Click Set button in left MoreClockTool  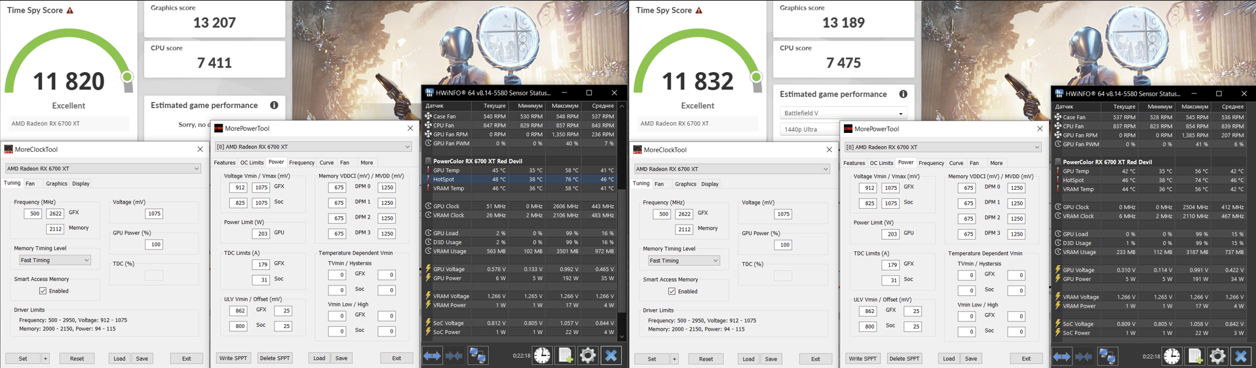[x=23, y=359]
